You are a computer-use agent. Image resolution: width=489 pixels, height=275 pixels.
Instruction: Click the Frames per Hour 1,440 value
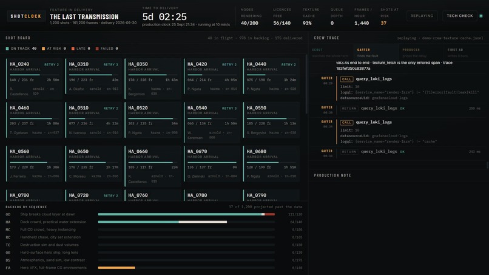point(362,23)
